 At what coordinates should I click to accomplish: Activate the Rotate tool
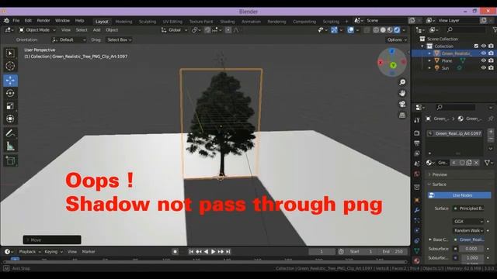[10, 93]
